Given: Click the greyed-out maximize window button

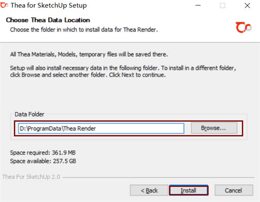Looking at the screenshot, I should pos(222,6).
